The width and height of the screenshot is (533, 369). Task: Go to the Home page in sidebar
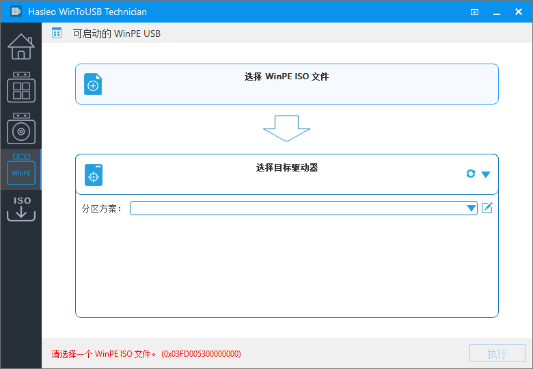pos(20,46)
